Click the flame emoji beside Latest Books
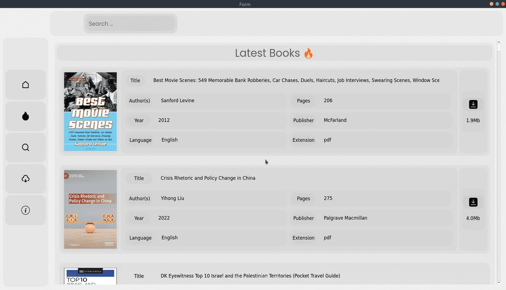The height and width of the screenshot is (290, 506). (x=308, y=53)
